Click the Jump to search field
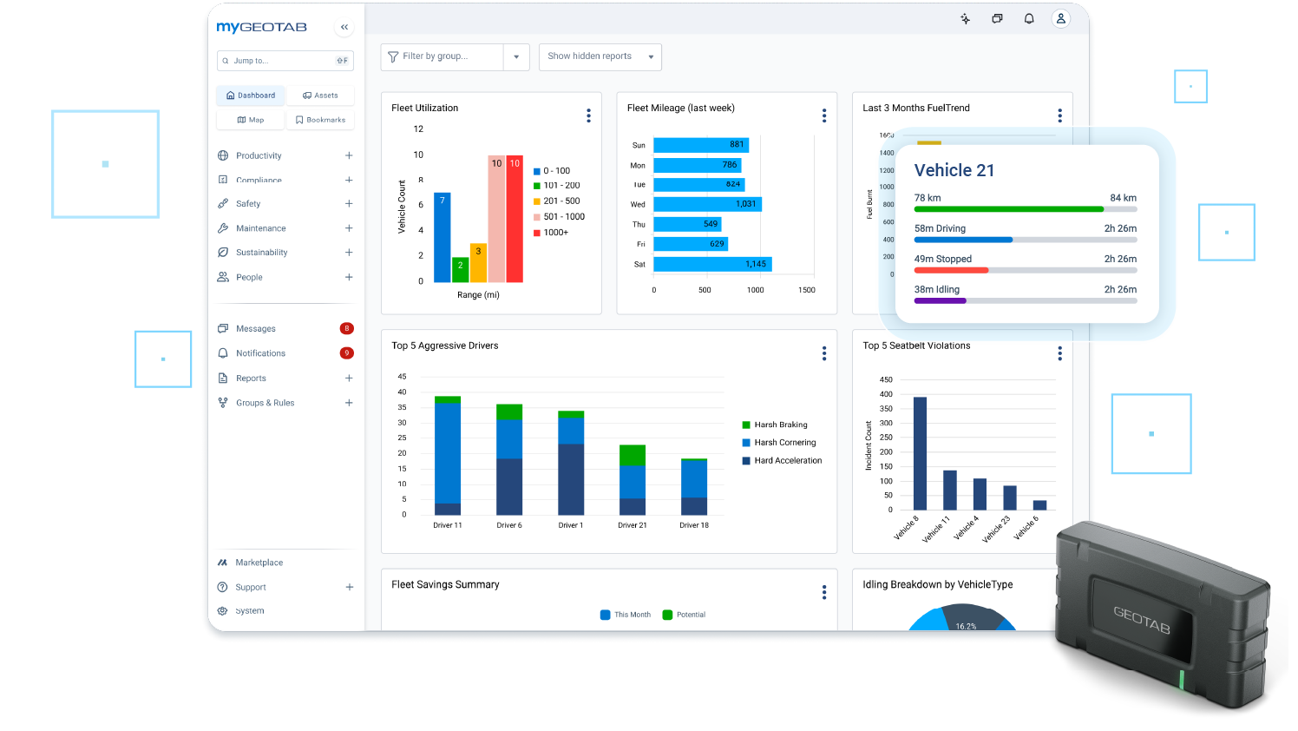The width and height of the screenshot is (1298, 731). 285,61
